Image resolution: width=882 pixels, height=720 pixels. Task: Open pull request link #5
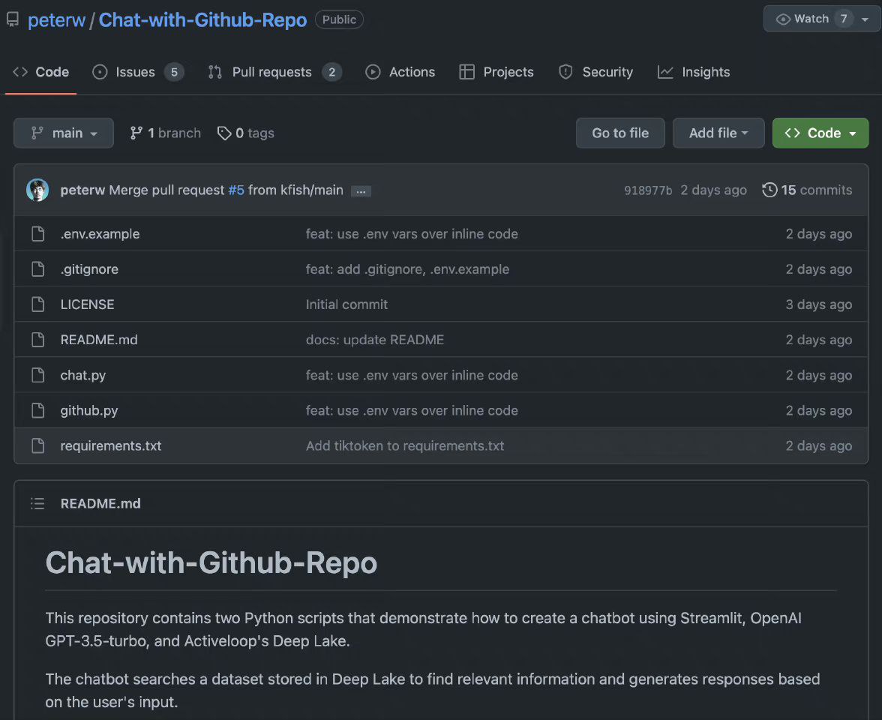[x=236, y=190]
